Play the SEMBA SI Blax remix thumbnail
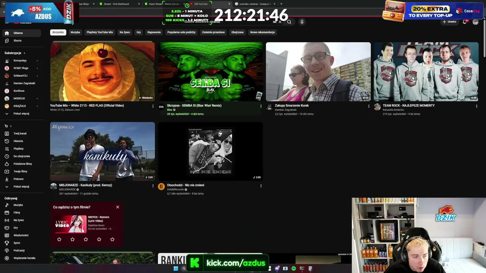 [210, 72]
